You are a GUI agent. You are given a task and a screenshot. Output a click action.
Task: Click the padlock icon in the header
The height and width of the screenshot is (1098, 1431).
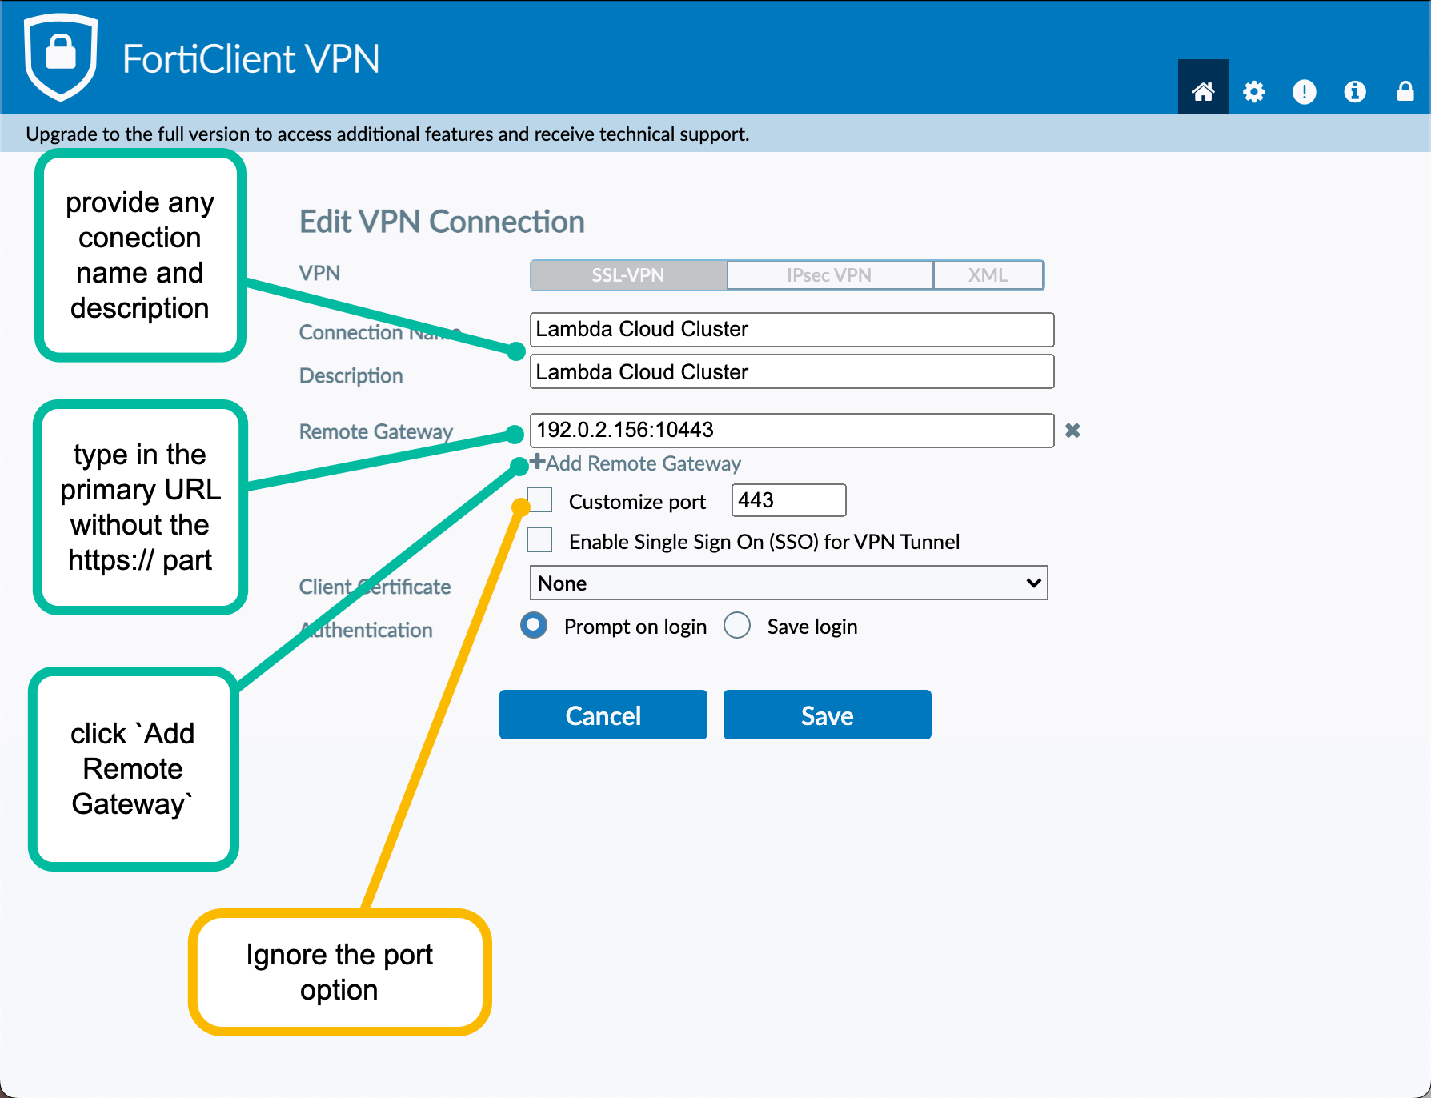(1405, 91)
